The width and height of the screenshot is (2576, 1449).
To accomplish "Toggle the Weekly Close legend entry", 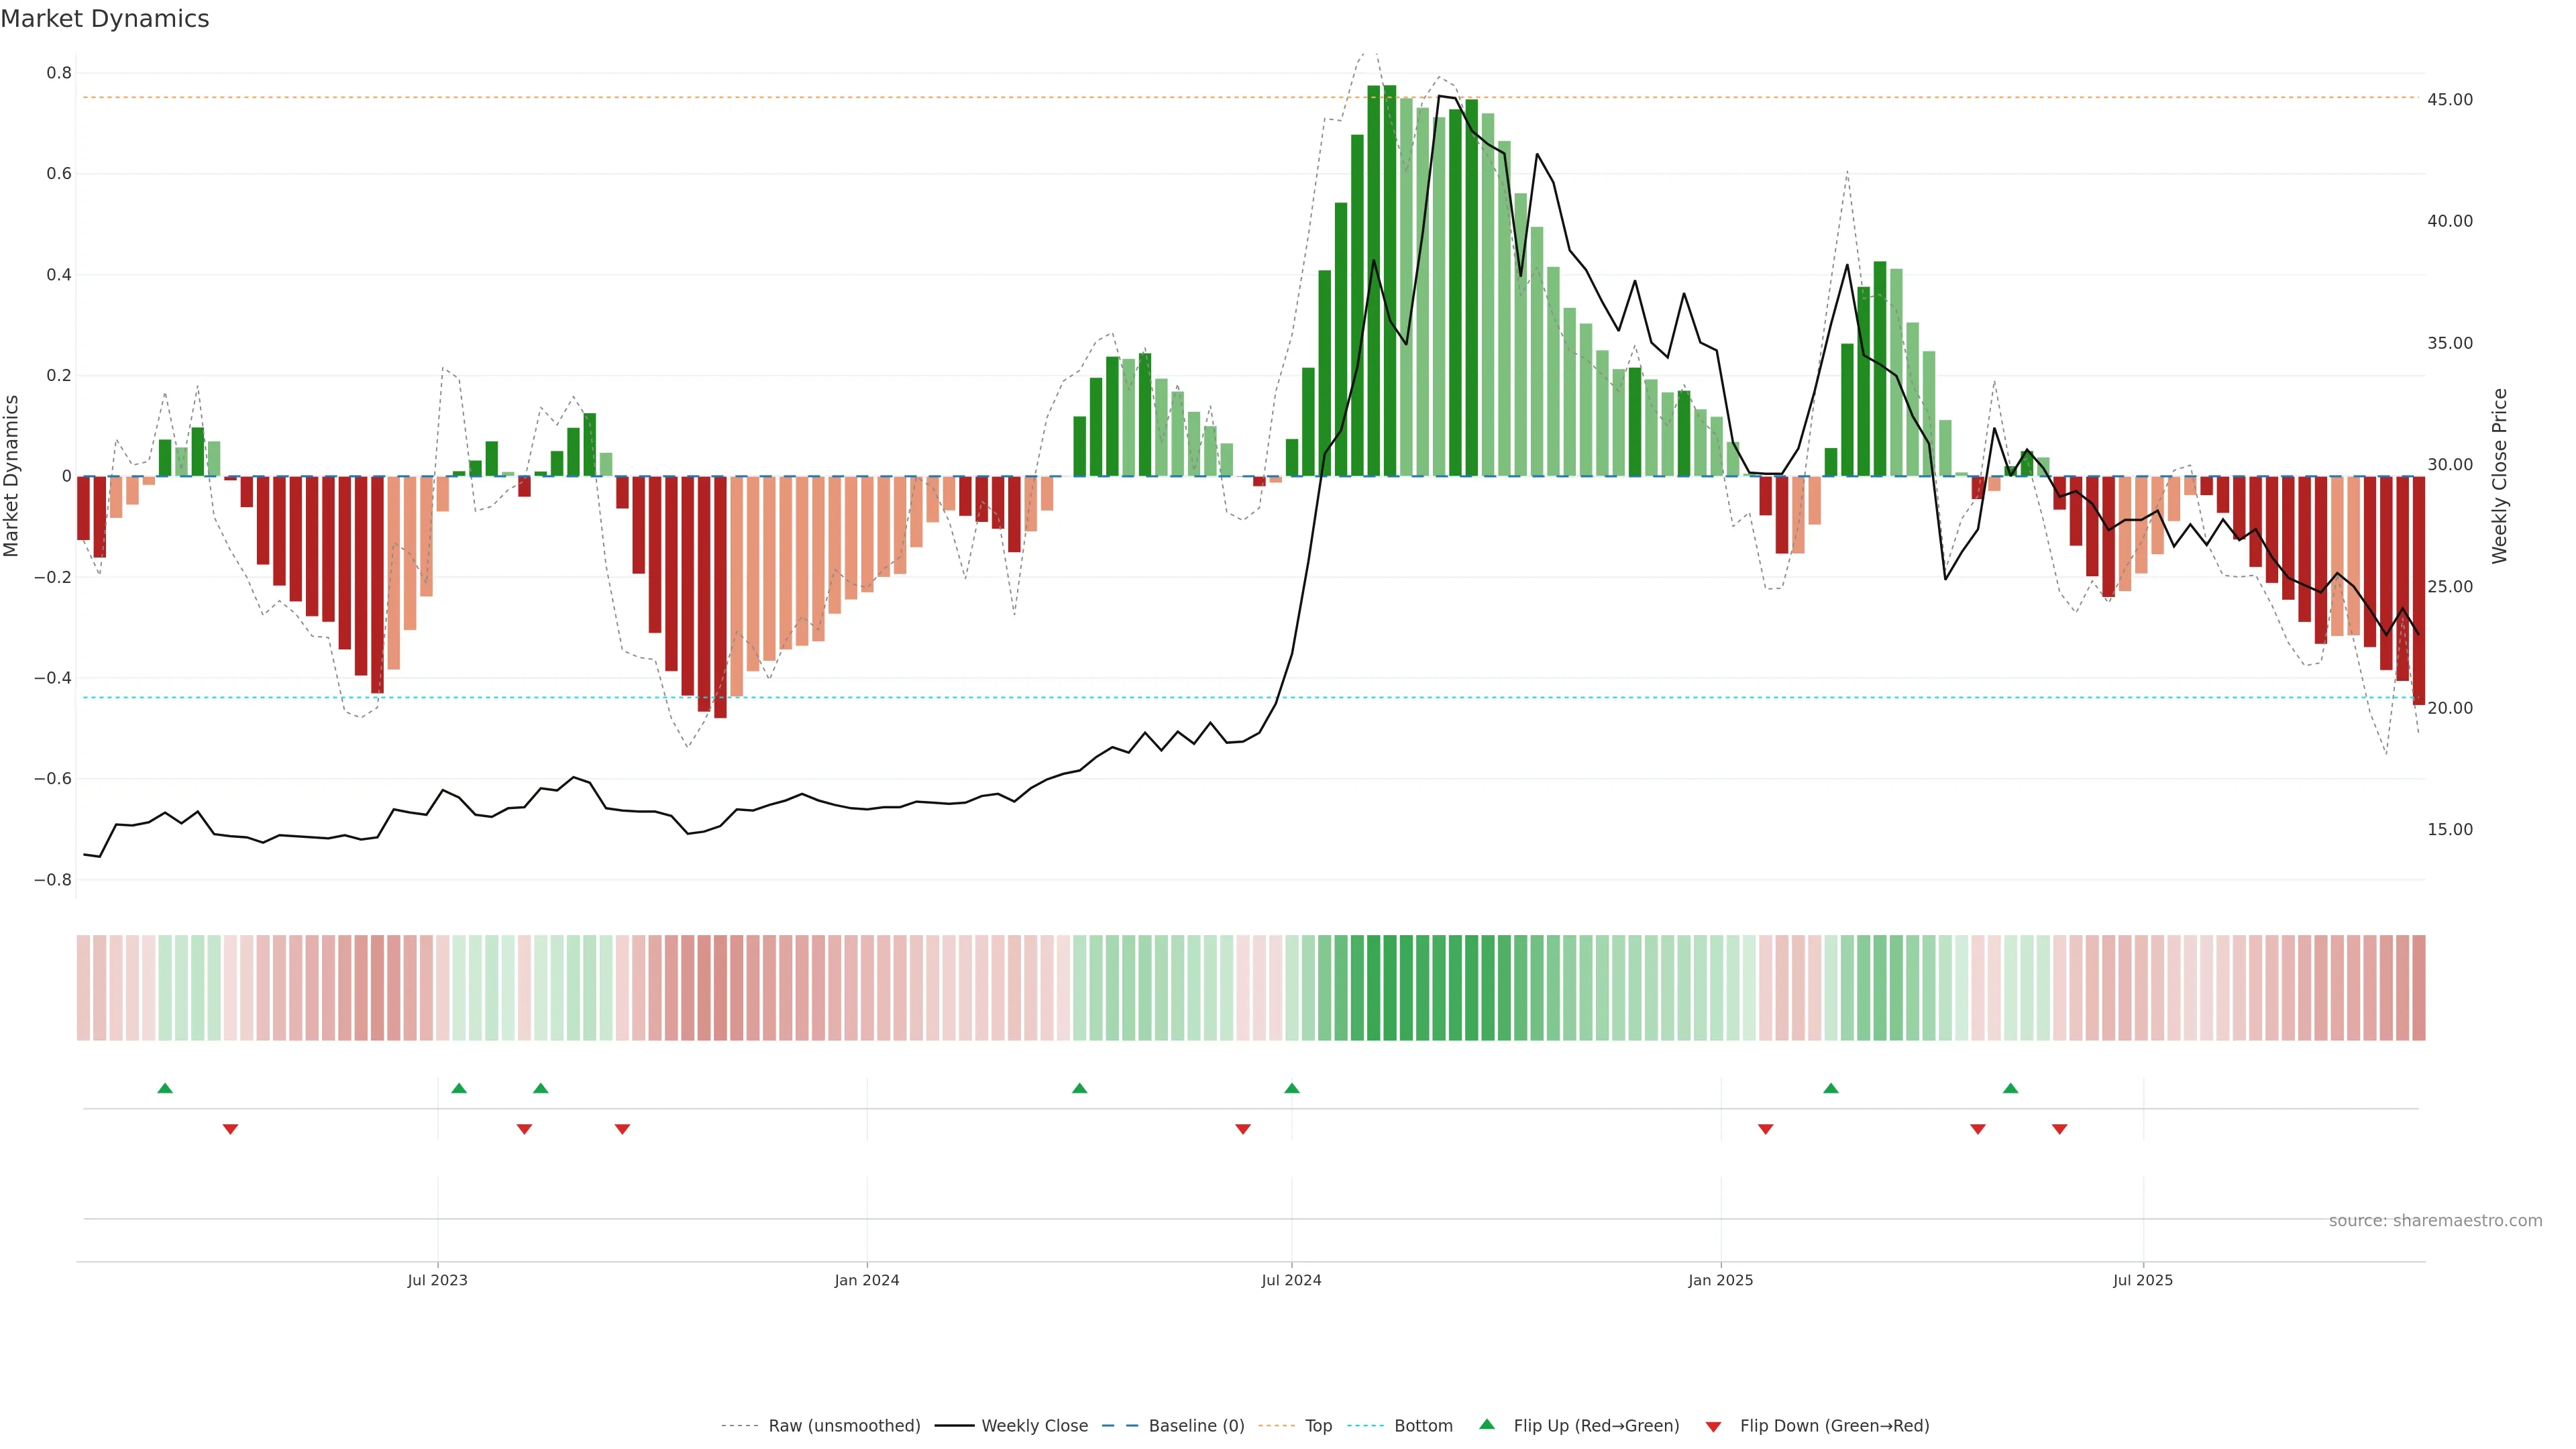I will (1034, 1426).
